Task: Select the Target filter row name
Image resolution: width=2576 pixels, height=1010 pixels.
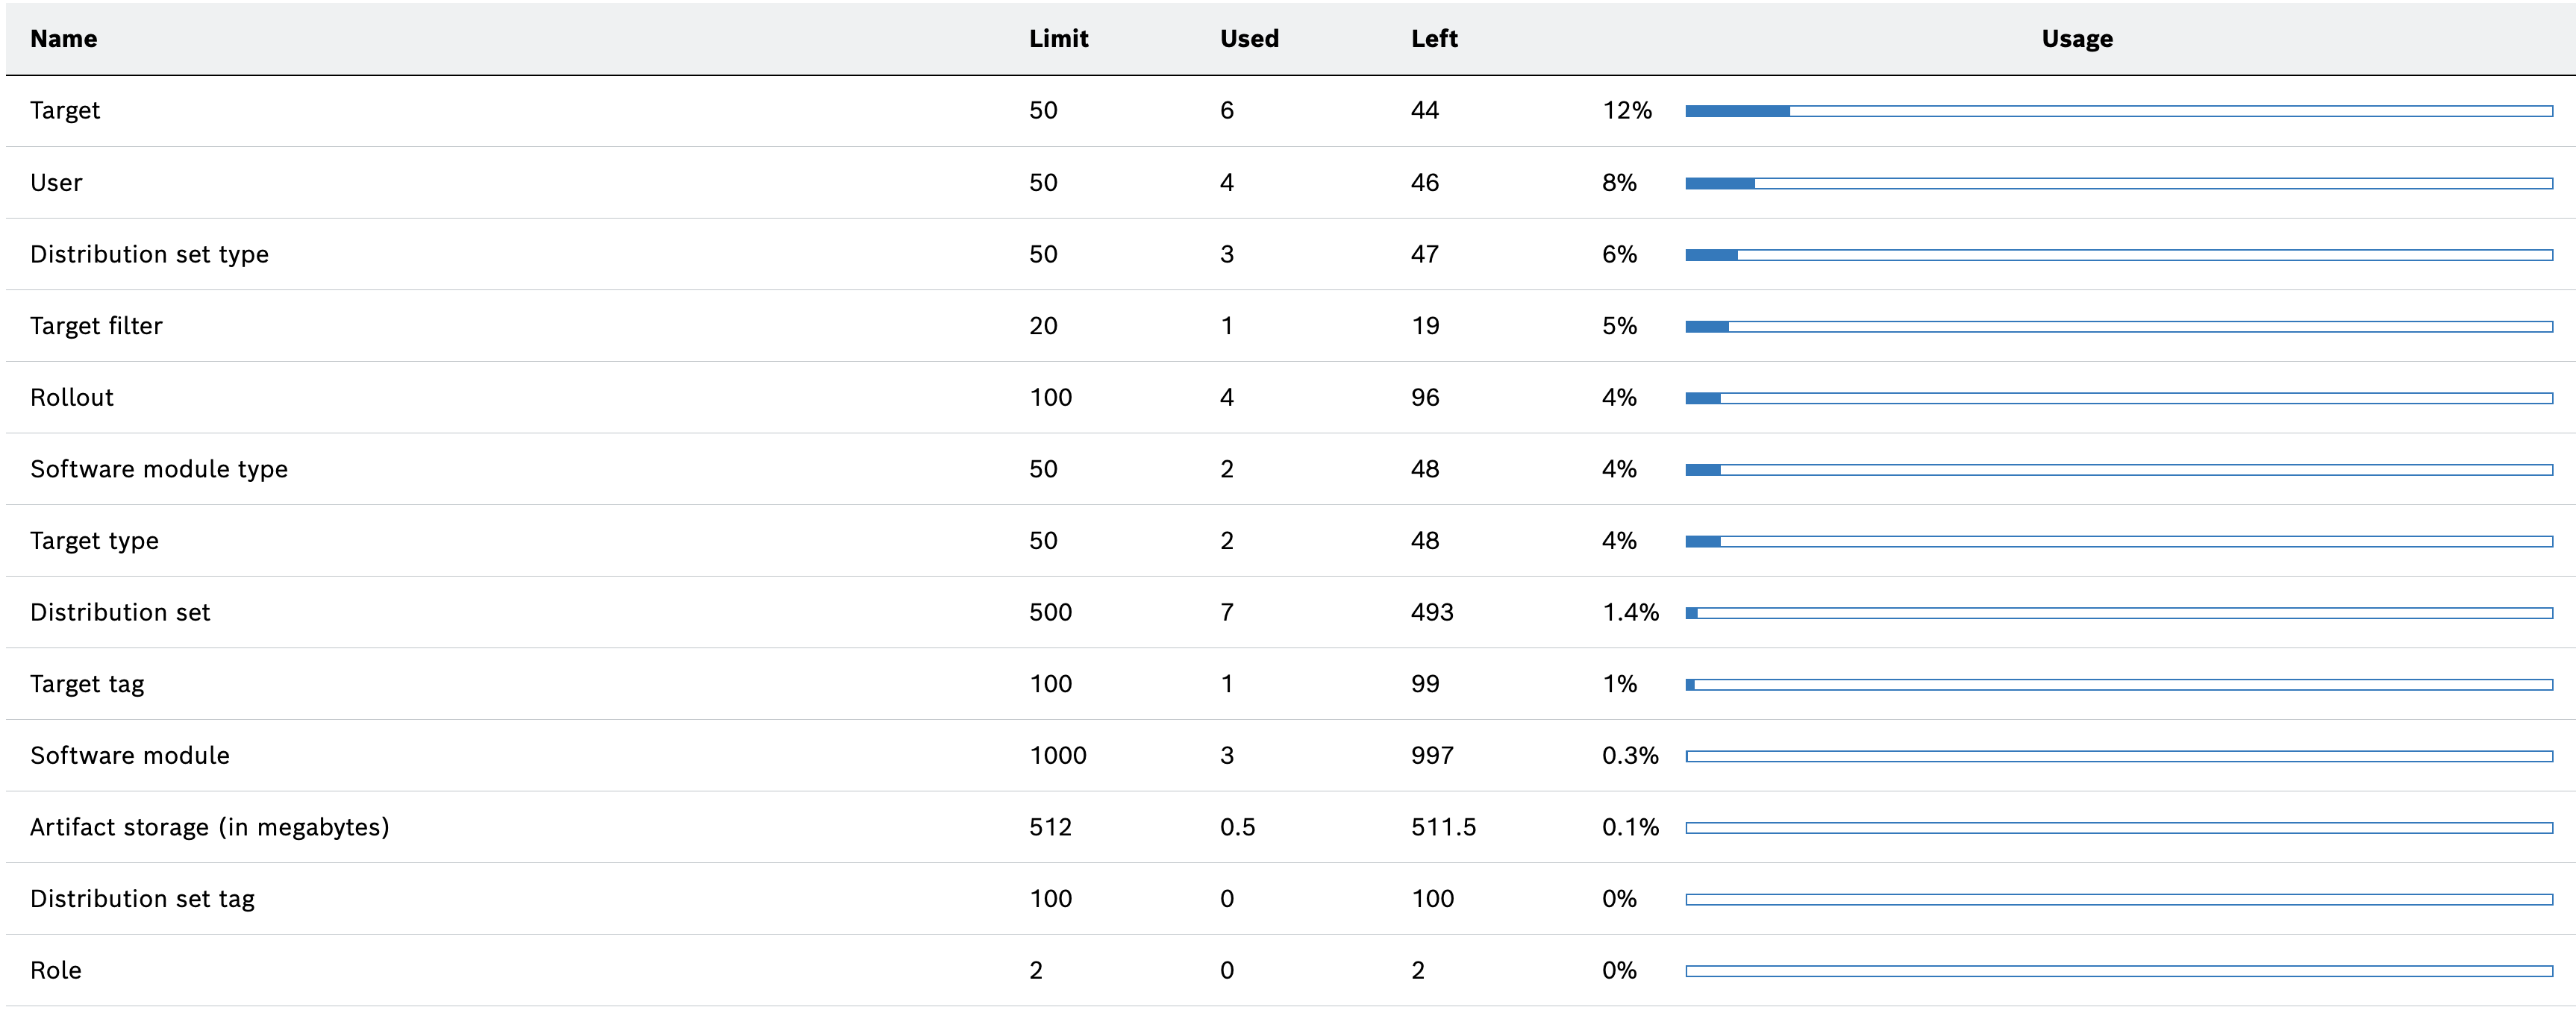Action: pos(96,326)
